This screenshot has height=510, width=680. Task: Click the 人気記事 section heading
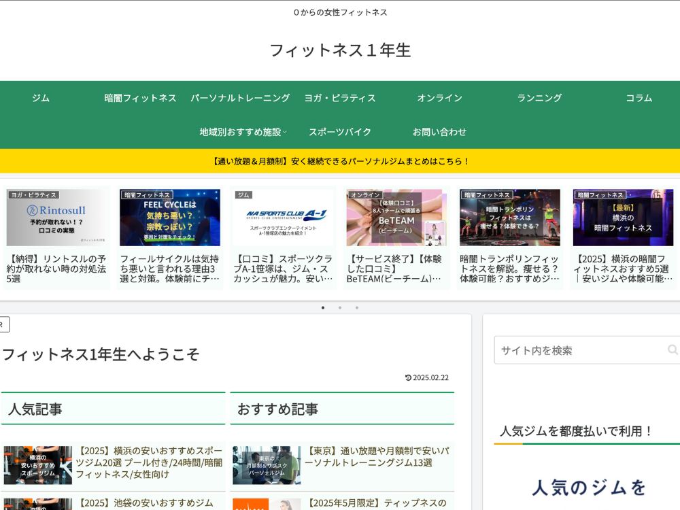[x=35, y=409]
